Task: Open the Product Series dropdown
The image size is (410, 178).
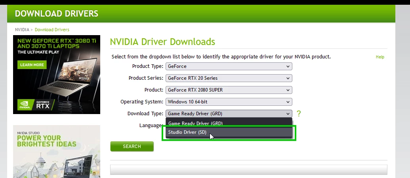Action: coord(229,78)
